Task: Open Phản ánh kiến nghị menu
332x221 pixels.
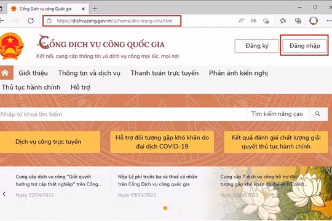Action: (238, 73)
